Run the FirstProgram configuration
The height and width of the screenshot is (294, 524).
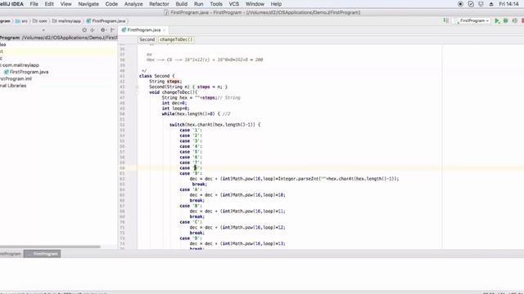tap(497, 20)
